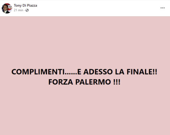
Task: Click the word FORZA in the post
Action: (x=61, y=82)
